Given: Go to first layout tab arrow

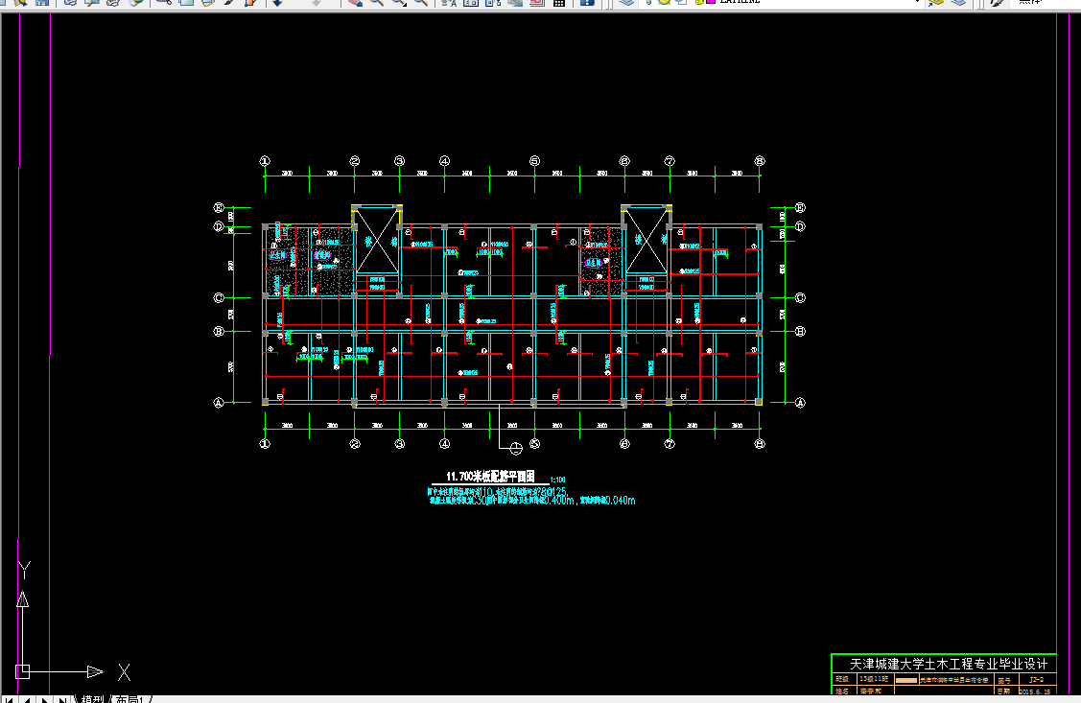Looking at the screenshot, I should point(9,699).
